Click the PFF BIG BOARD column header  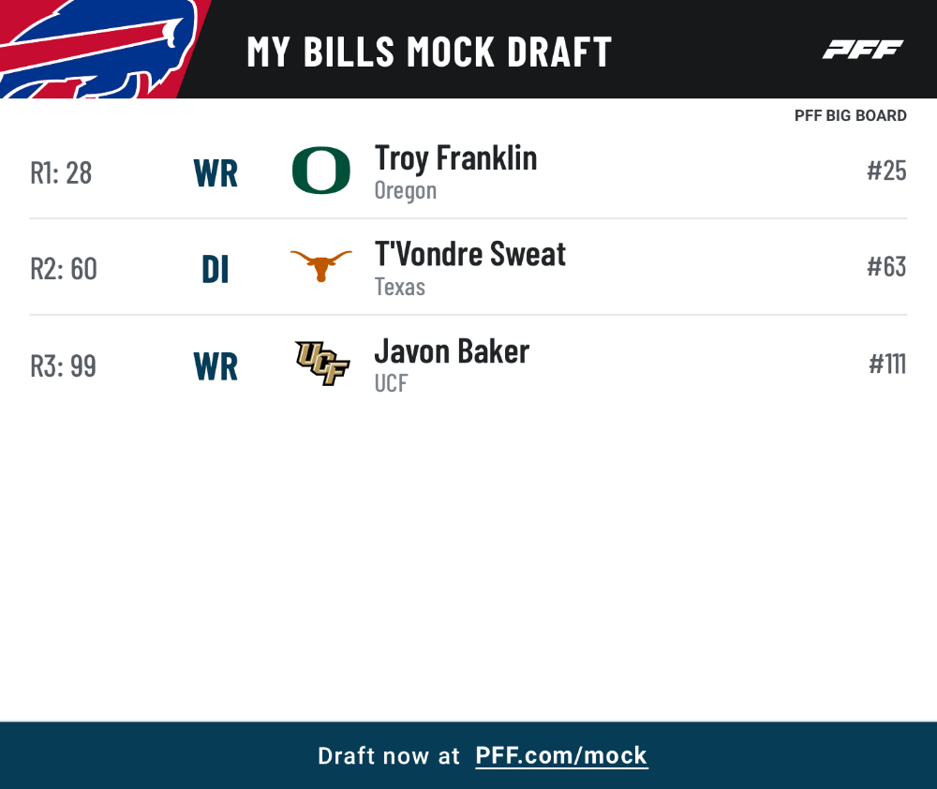click(x=851, y=115)
